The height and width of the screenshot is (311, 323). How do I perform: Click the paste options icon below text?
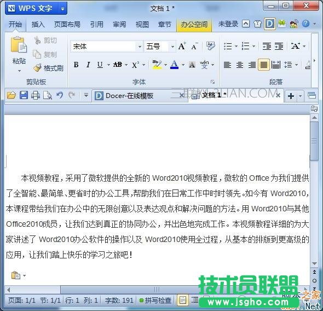tap(16, 275)
